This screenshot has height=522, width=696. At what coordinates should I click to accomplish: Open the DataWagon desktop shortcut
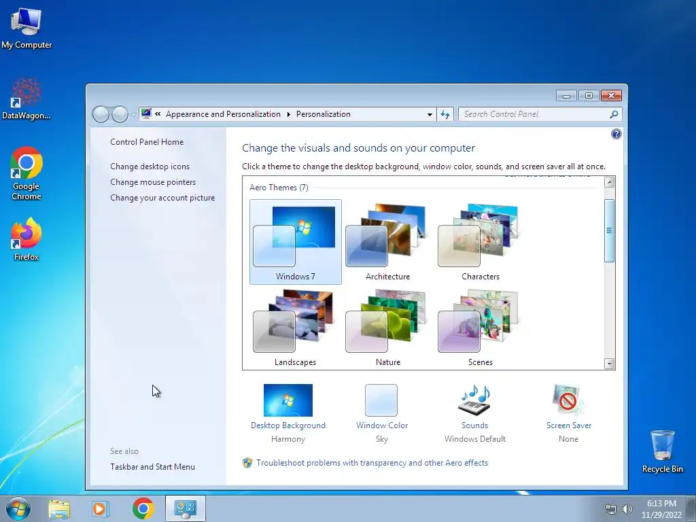[27, 99]
